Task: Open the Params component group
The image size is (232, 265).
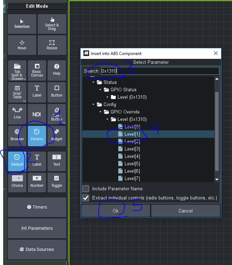Action: (x=37, y=136)
